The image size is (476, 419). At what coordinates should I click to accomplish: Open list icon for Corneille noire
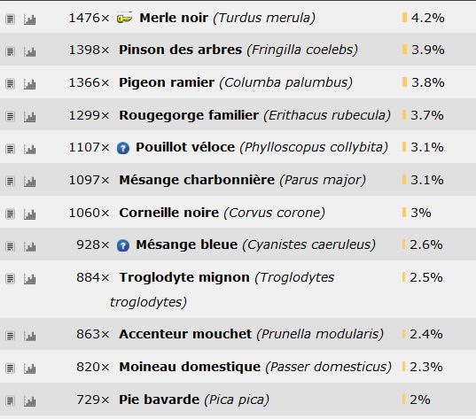(10, 214)
